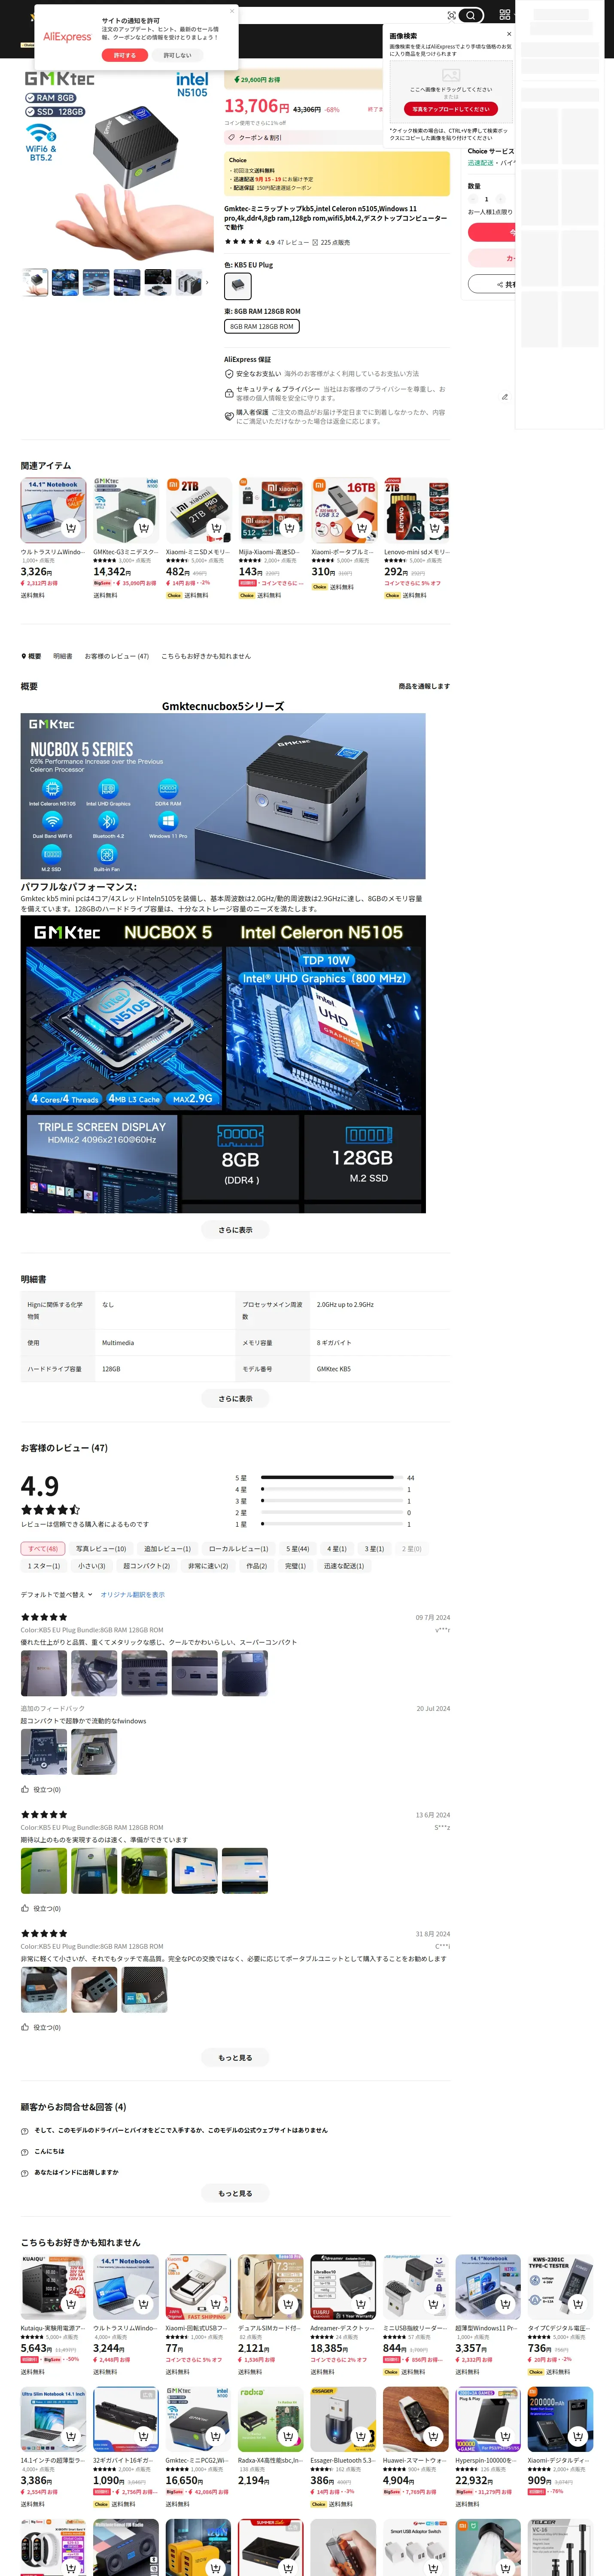Add Essager Bluetooth 5.3 adapter to cart
The height and width of the screenshot is (2576, 614).
(362, 2436)
